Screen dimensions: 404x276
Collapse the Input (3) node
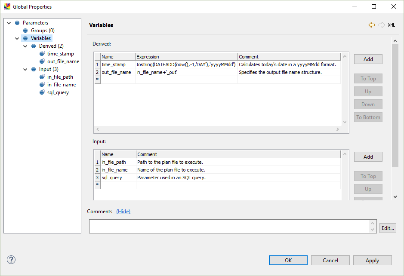pyautogui.click(x=25, y=69)
